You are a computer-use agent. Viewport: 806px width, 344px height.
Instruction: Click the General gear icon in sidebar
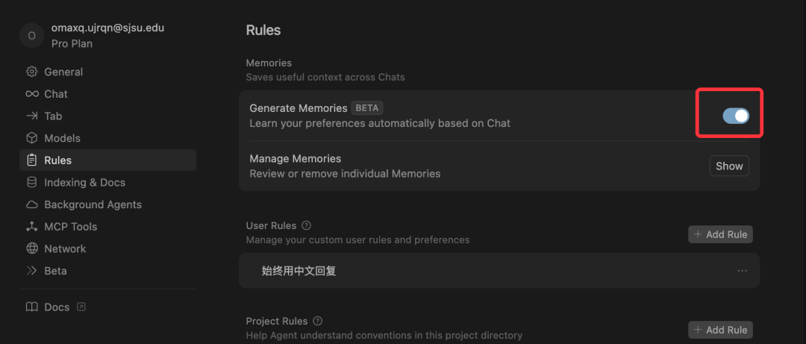point(32,72)
